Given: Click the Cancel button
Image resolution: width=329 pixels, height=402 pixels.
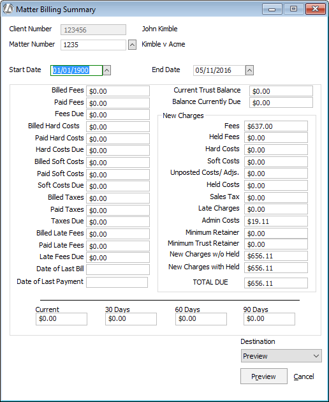Looking at the screenshot, I should 303,376.
